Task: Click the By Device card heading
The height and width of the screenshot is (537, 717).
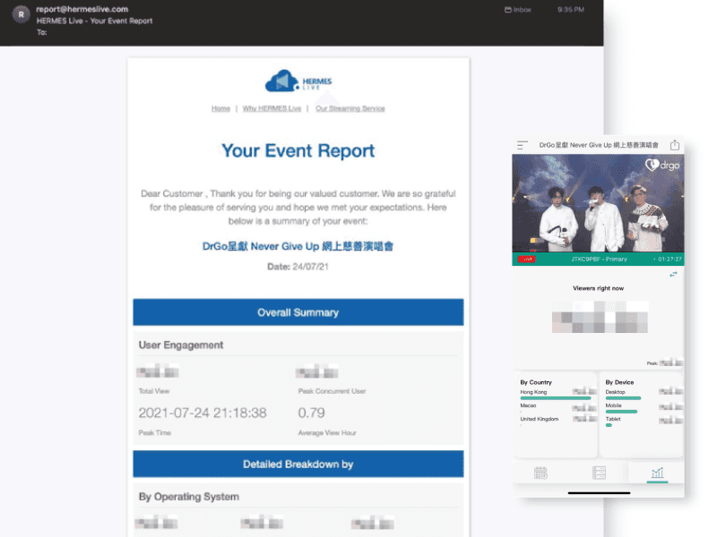Action: point(619,382)
